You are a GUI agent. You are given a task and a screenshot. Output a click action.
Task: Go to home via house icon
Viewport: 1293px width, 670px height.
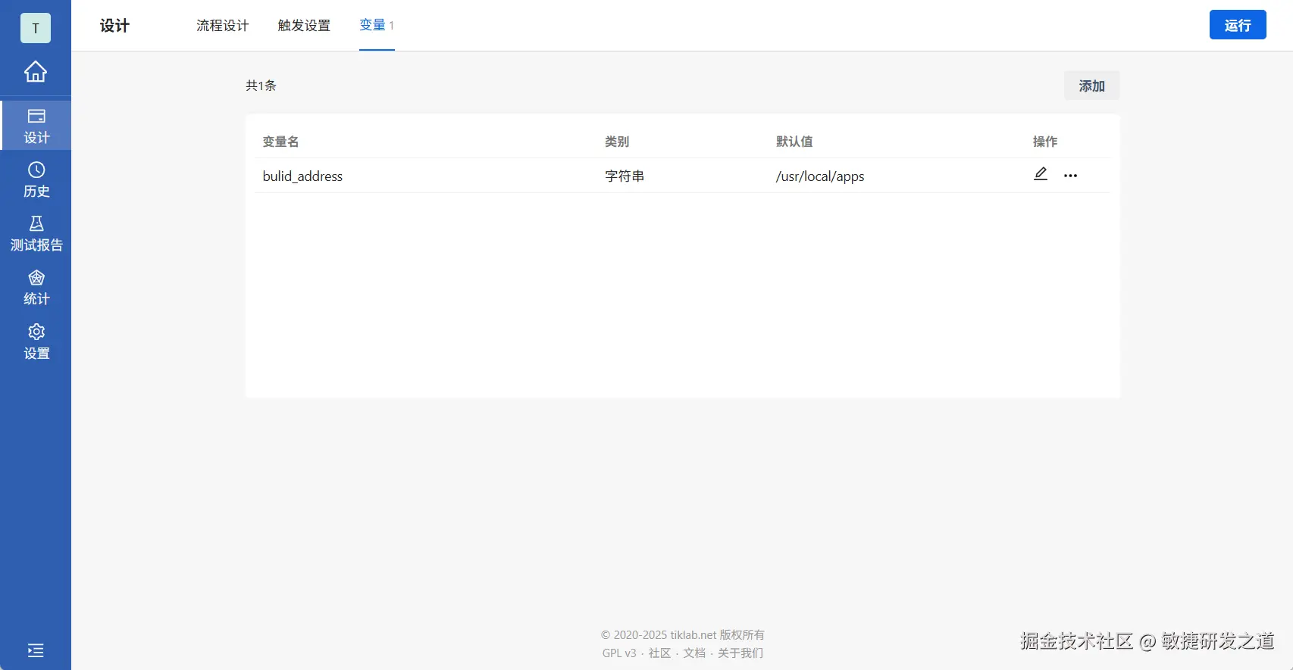36,71
